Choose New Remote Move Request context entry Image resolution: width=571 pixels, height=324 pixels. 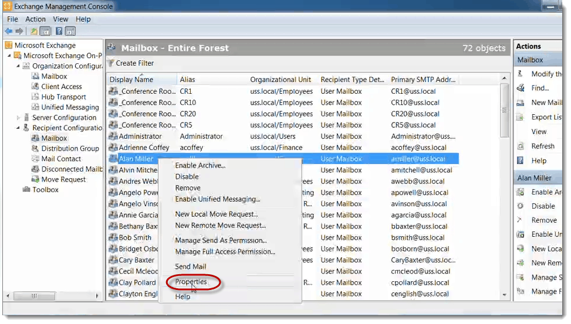coord(220,226)
